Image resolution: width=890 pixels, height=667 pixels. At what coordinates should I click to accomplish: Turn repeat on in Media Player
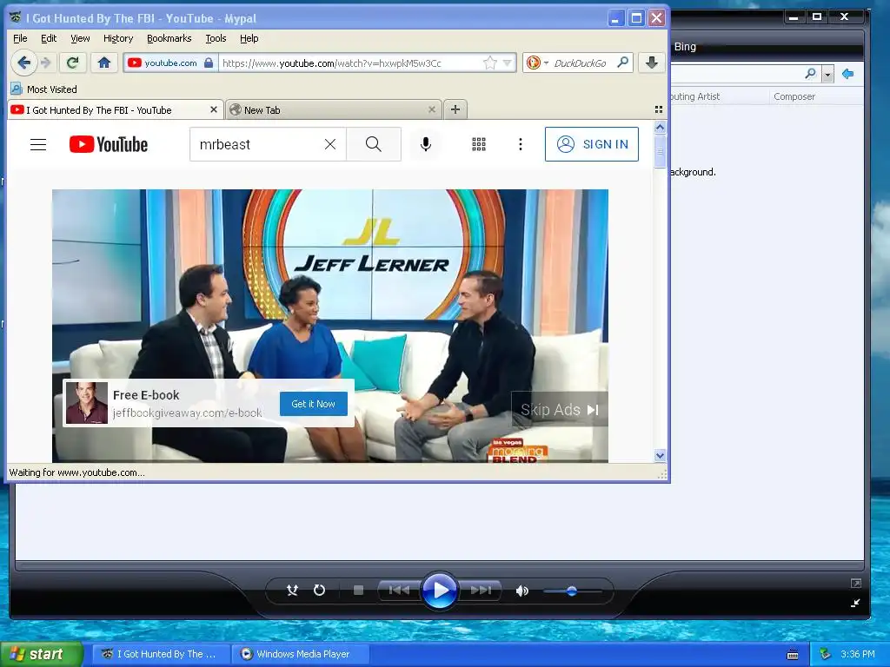320,591
